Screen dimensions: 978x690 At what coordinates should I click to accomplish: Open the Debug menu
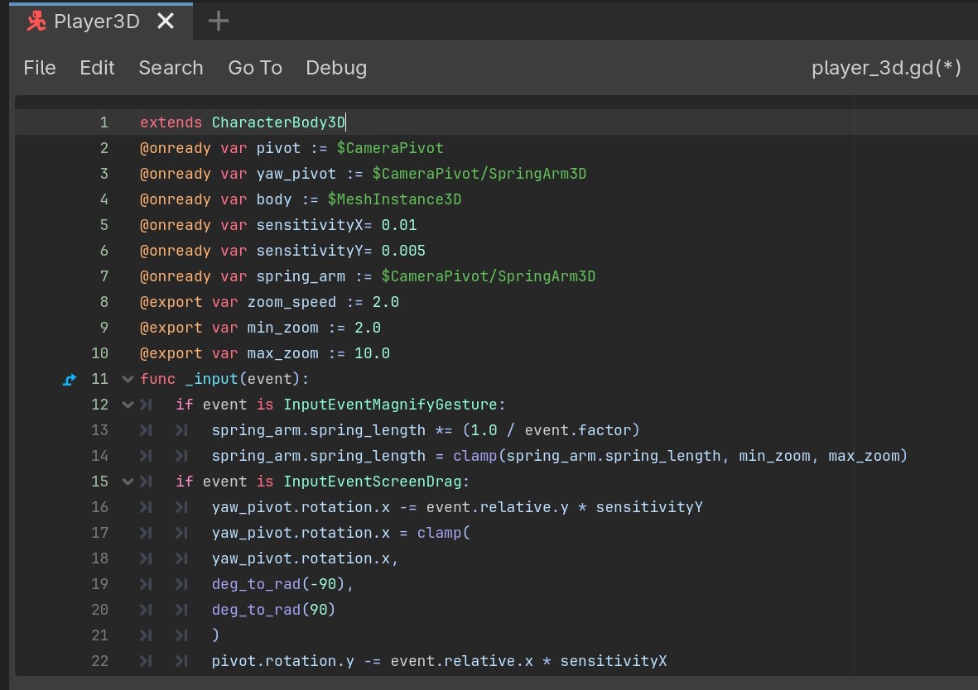click(336, 68)
